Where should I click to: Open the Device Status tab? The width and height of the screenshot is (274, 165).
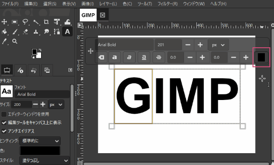20,70
